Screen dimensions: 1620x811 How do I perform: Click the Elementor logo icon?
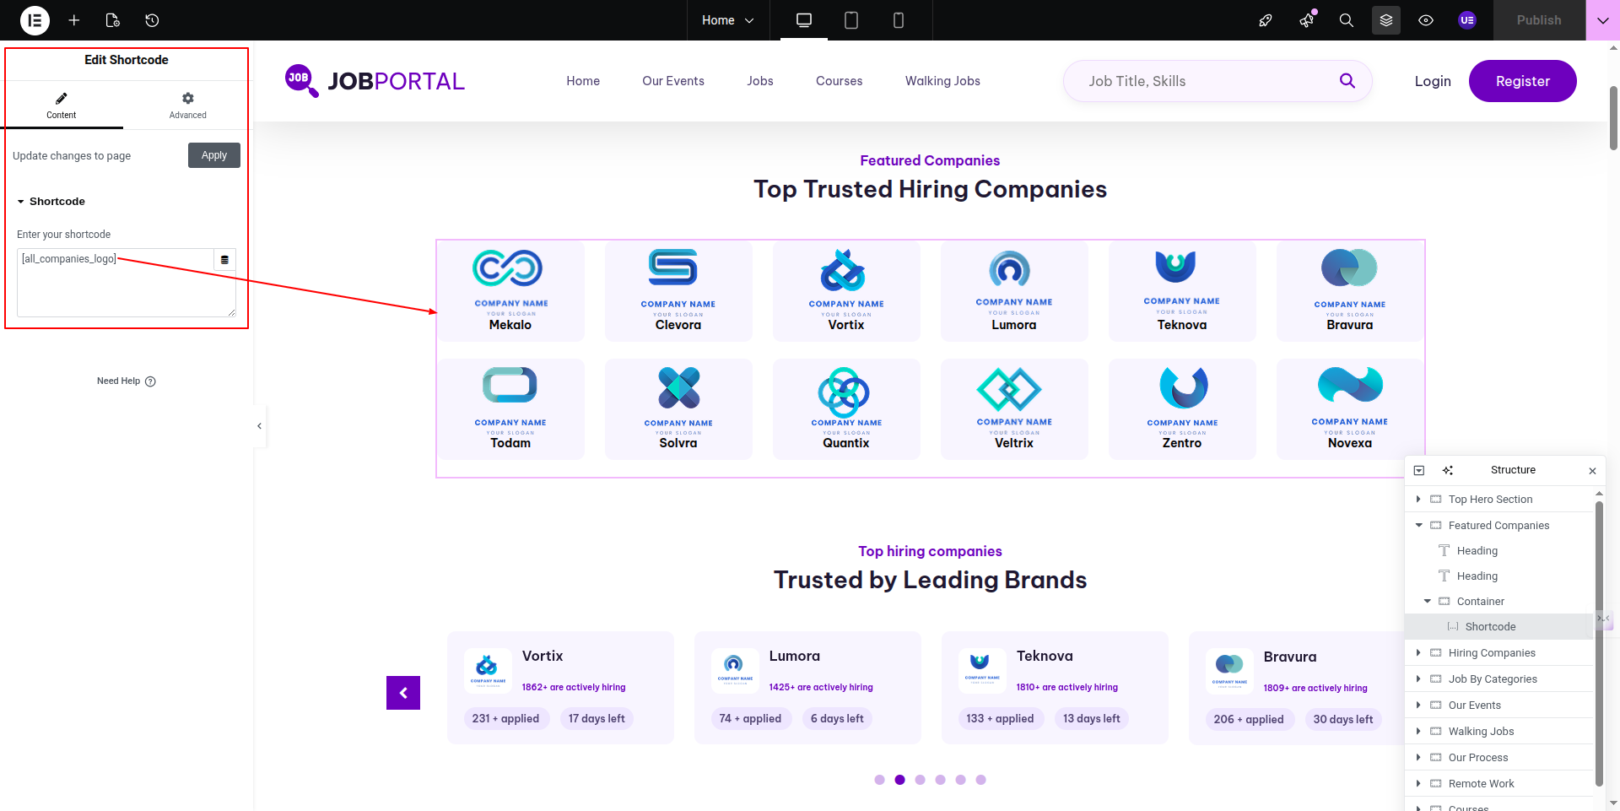click(35, 20)
